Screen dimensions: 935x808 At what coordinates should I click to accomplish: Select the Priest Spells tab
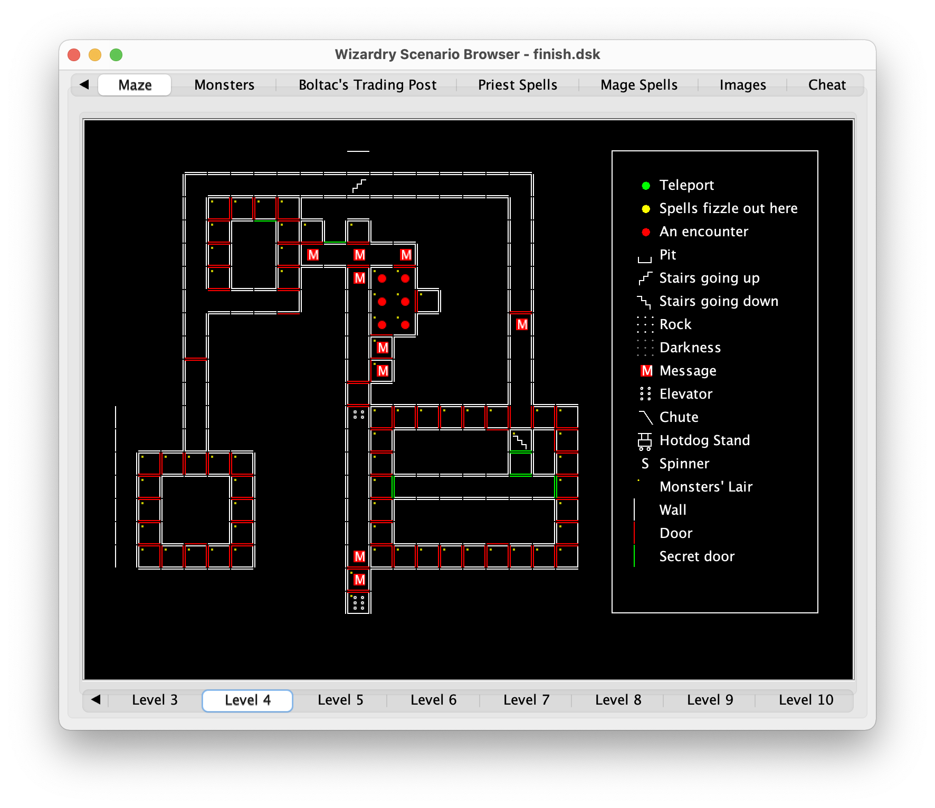(517, 85)
